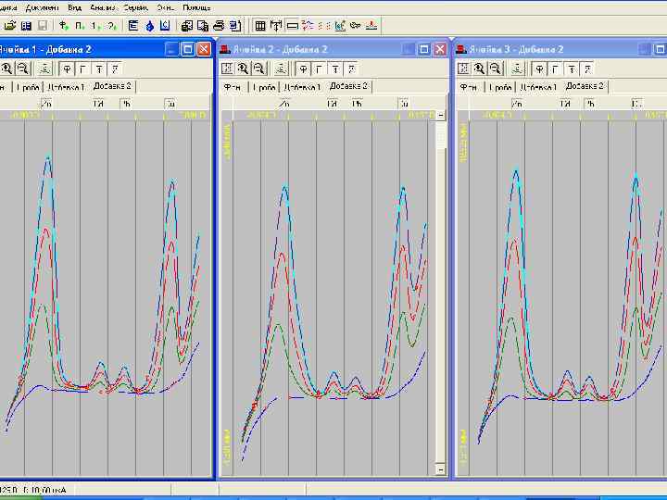667x500 pixels.
Task: Click the 2 start-addition icon in main toolbar
Action: tap(111, 26)
